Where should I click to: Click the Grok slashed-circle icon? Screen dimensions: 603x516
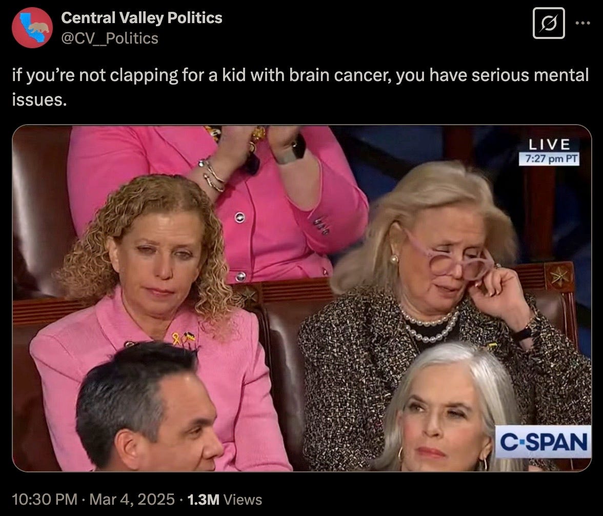tap(549, 24)
